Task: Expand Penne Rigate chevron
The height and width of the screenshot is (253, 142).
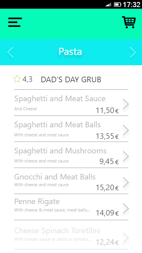Action: coord(126,208)
